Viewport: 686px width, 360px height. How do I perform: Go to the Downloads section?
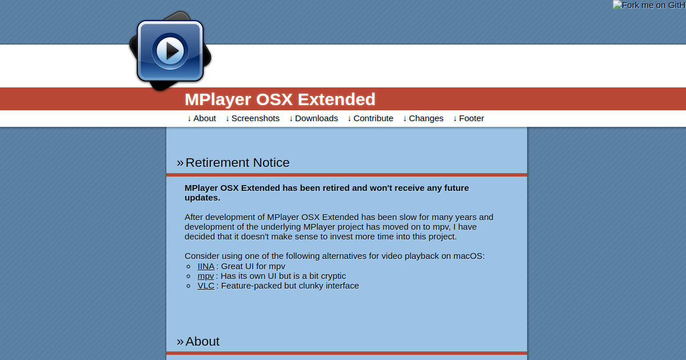[313, 118]
